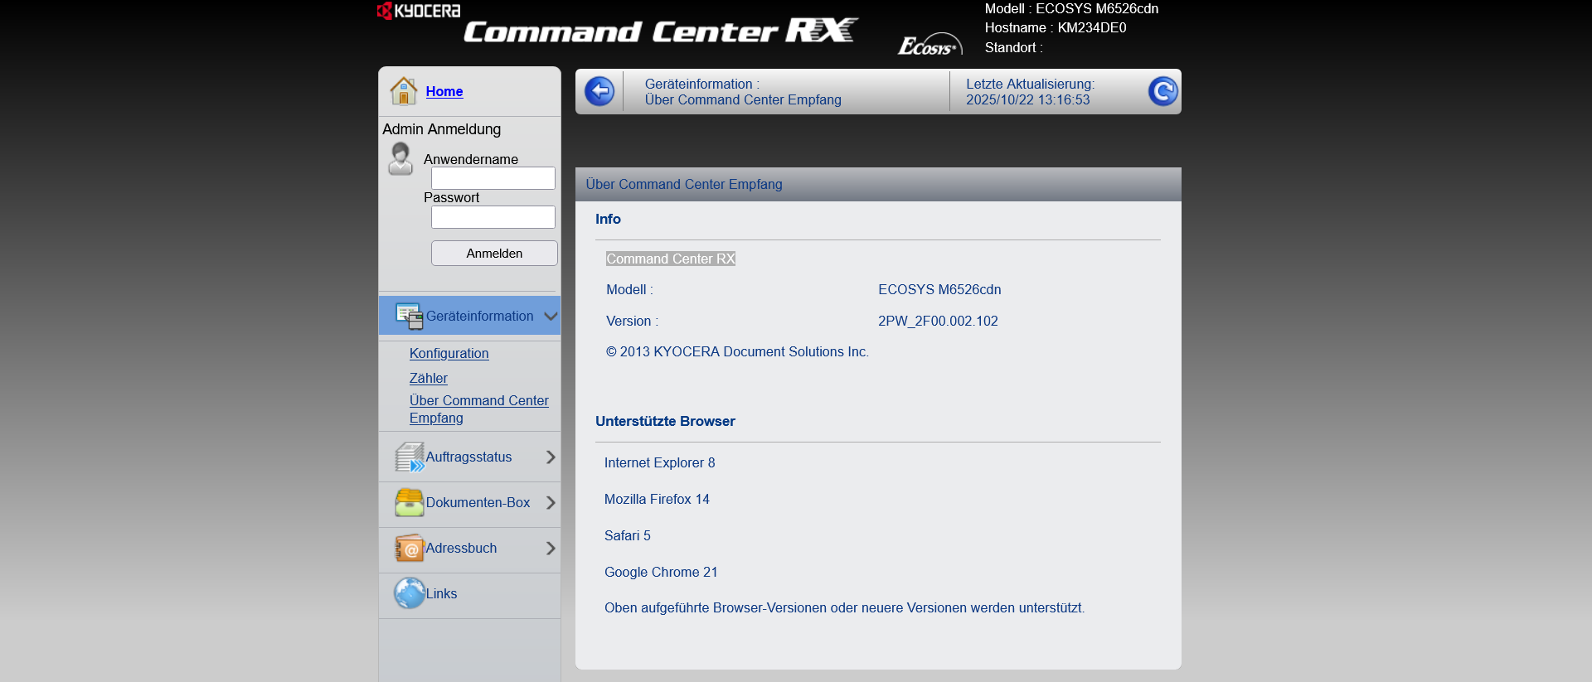Focus the Anwendername input field
1592x682 pixels.
(x=493, y=178)
